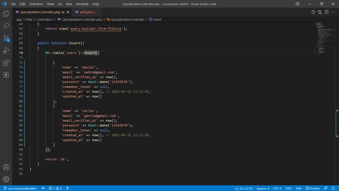Click the 'garcia@gmail.com' email string

pos(100,116)
